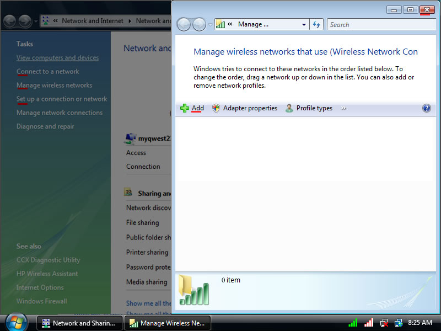Click the green signal bars tray icon
Screen dimensions: 441x331
pos(353,323)
